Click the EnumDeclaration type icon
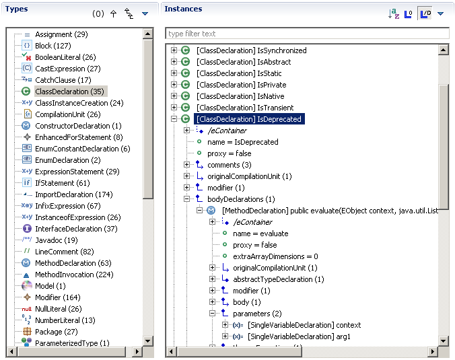 pos(27,159)
